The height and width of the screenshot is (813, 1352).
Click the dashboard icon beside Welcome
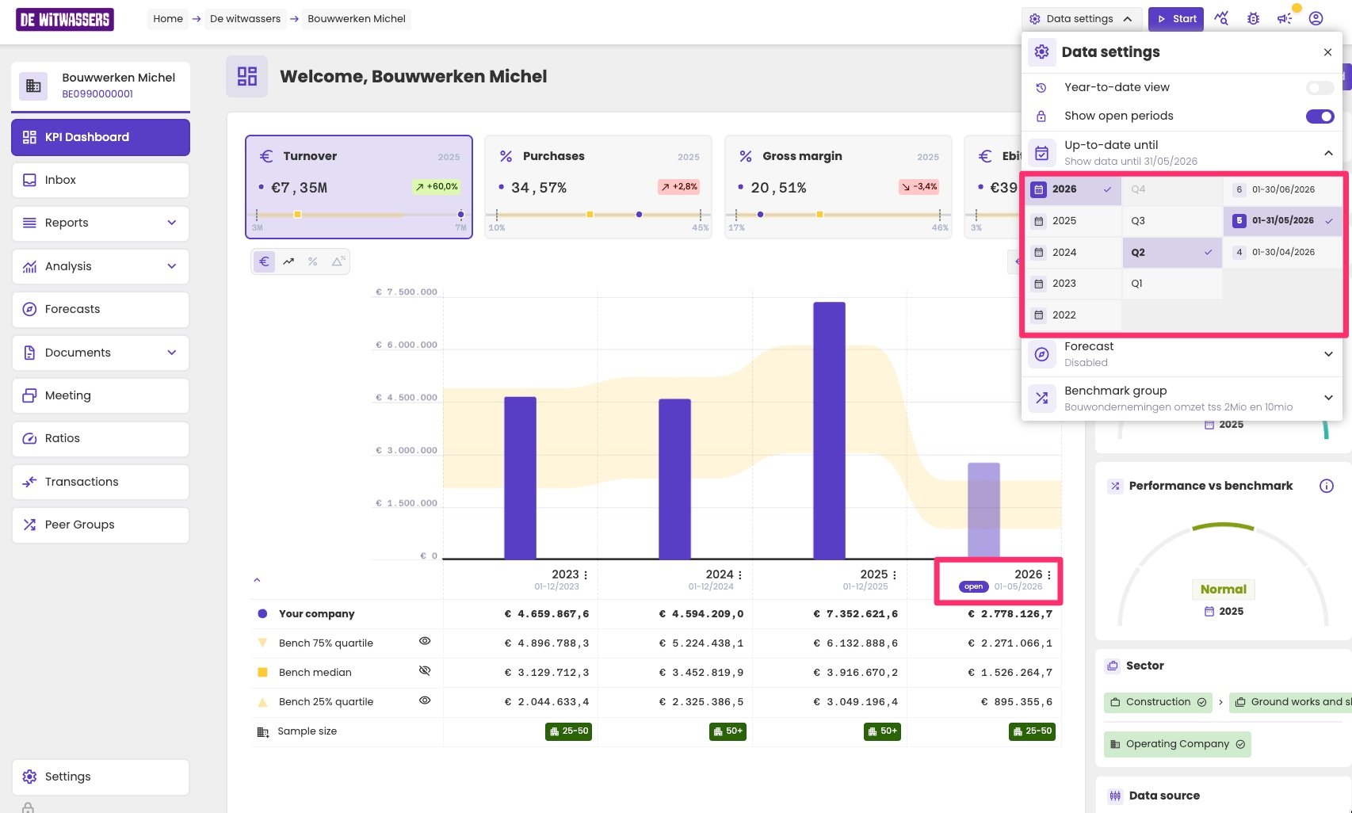pyautogui.click(x=246, y=76)
